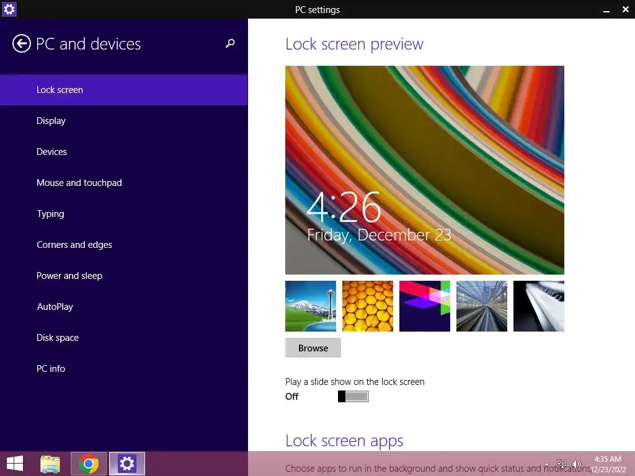Click the 'Lock screen apps' heading
Viewport: 635px width, 476px height.
344,441
